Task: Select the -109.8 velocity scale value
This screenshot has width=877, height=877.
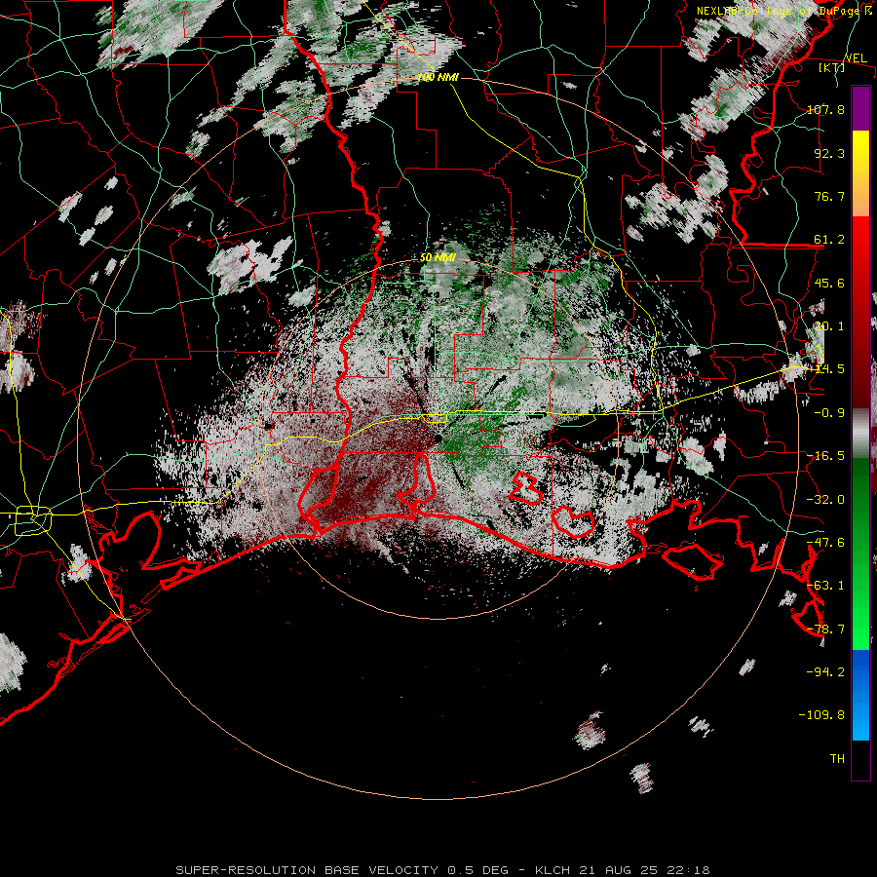Action: [x=822, y=715]
